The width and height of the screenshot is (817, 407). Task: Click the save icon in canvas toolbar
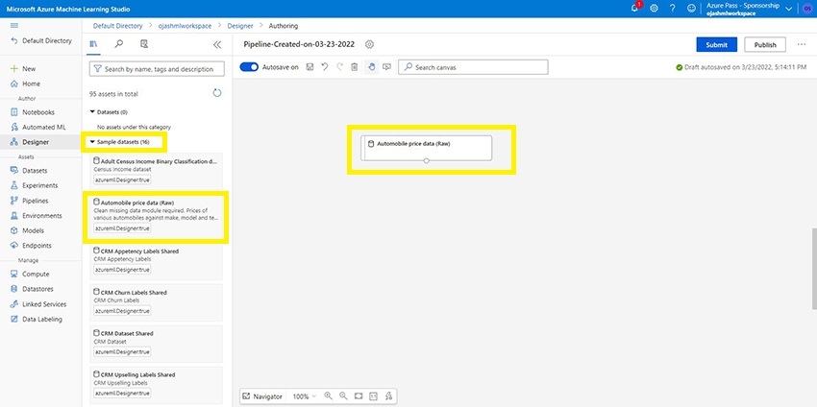[x=309, y=67]
